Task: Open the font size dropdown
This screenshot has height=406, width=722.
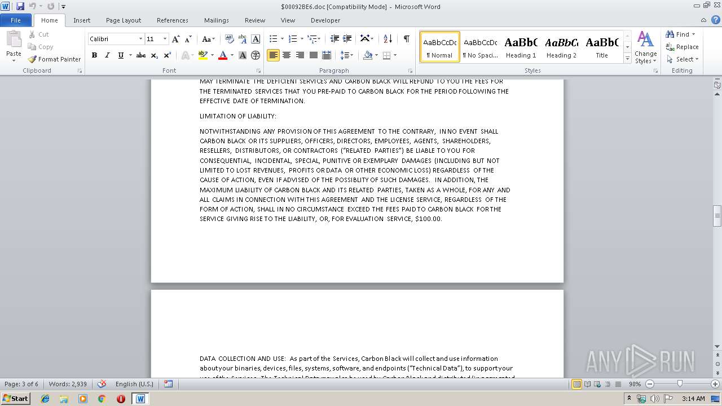Action: pyautogui.click(x=165, y=39)
